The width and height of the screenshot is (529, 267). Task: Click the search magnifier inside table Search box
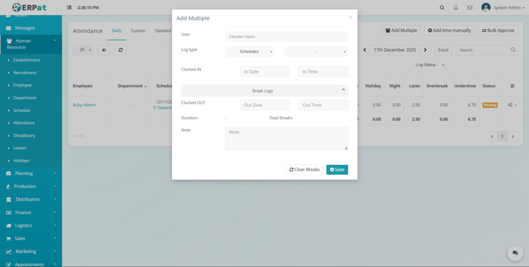tap(513, 50)
